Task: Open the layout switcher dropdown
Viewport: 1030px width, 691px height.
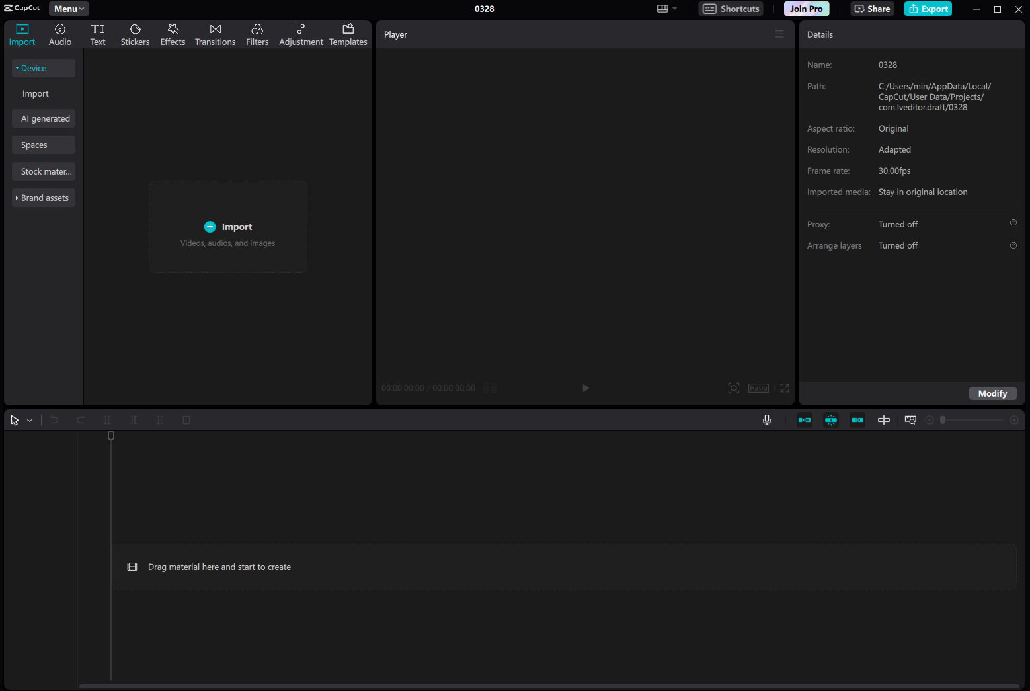Action: point(667,9)
